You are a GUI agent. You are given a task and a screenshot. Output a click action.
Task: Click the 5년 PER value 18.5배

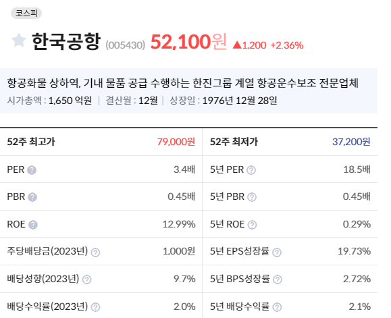point(357,169)
